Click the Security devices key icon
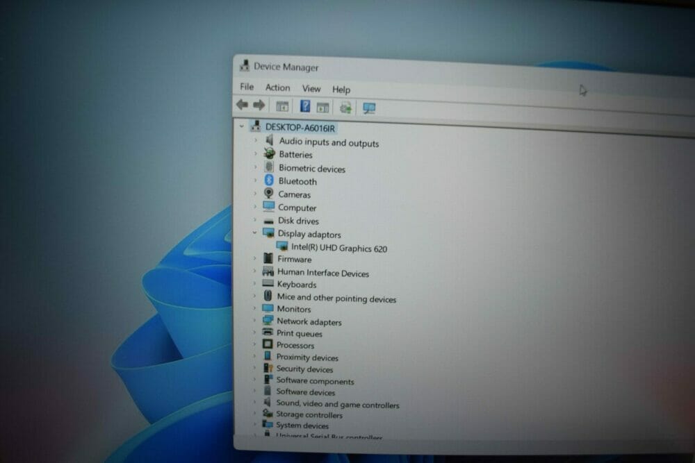This screenshot has height=463, width=695. point(268,367)
